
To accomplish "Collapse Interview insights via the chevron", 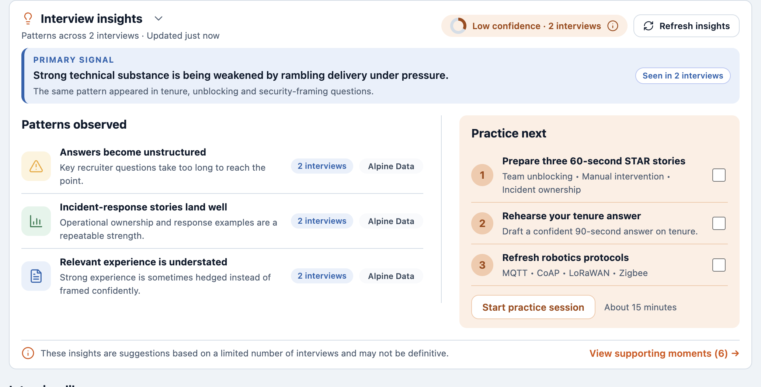I will [x=159, y=18].
